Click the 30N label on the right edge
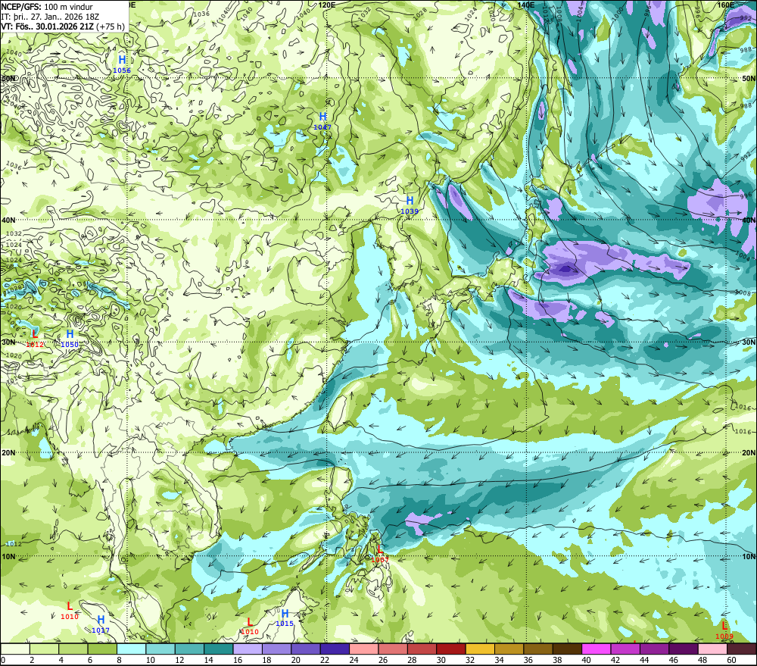Viewport: 757px width, 666px height. [x=749, y=342]
